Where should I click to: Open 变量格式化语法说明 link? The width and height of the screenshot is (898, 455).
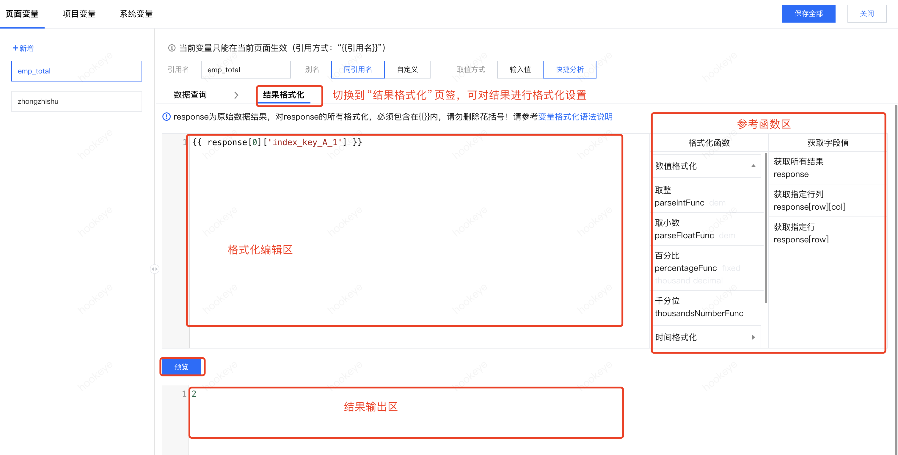pos(575,117)
